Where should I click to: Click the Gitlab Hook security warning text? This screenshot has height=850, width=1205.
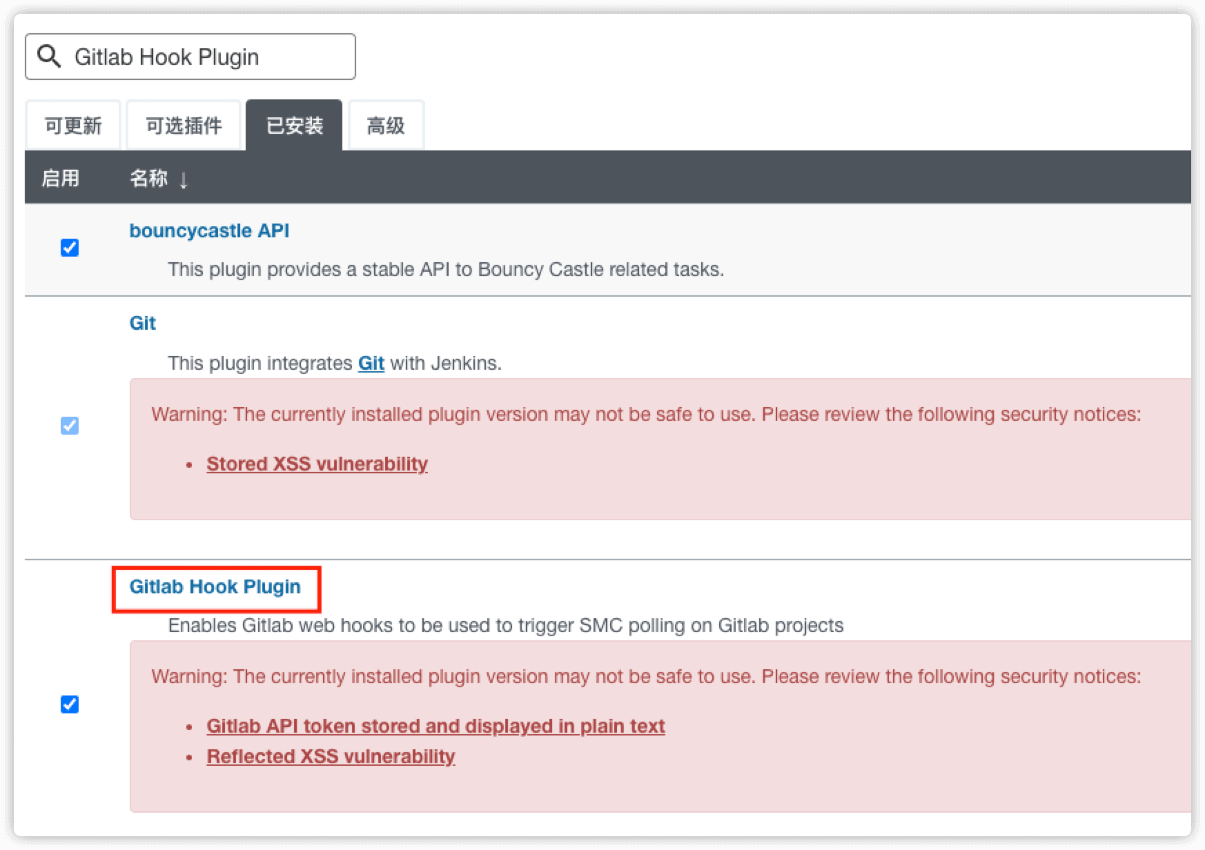pyautogui.click(x=646, y=676)
